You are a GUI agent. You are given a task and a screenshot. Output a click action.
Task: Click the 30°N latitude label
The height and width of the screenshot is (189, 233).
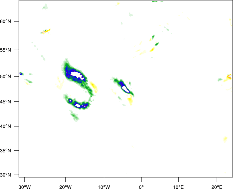(6, 175)
